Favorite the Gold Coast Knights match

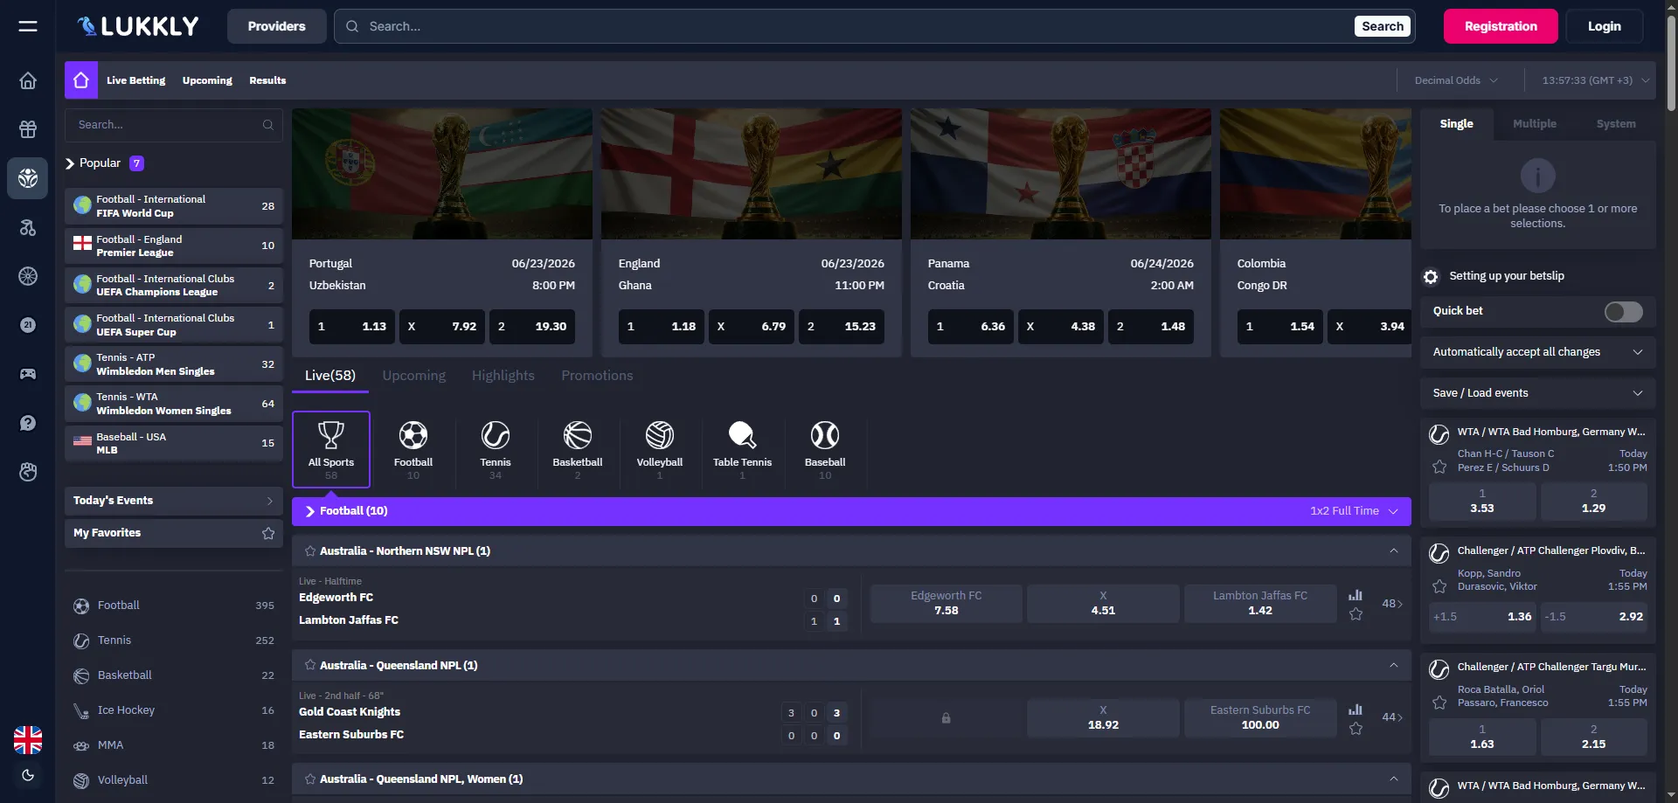pyautogui.click(x=1356, y=729)
